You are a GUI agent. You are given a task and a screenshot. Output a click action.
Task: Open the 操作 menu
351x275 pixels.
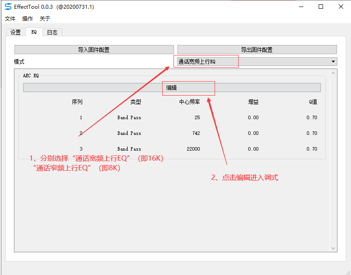coord(28,19)
